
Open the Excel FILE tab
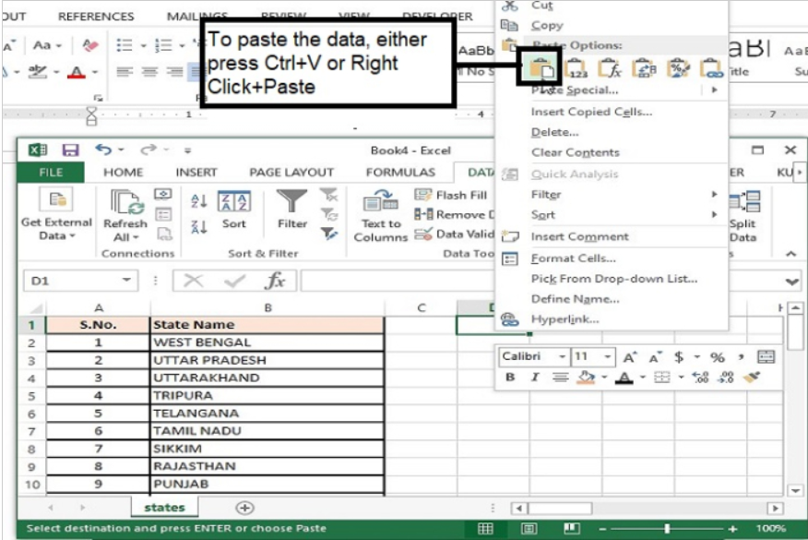point(51,173)
